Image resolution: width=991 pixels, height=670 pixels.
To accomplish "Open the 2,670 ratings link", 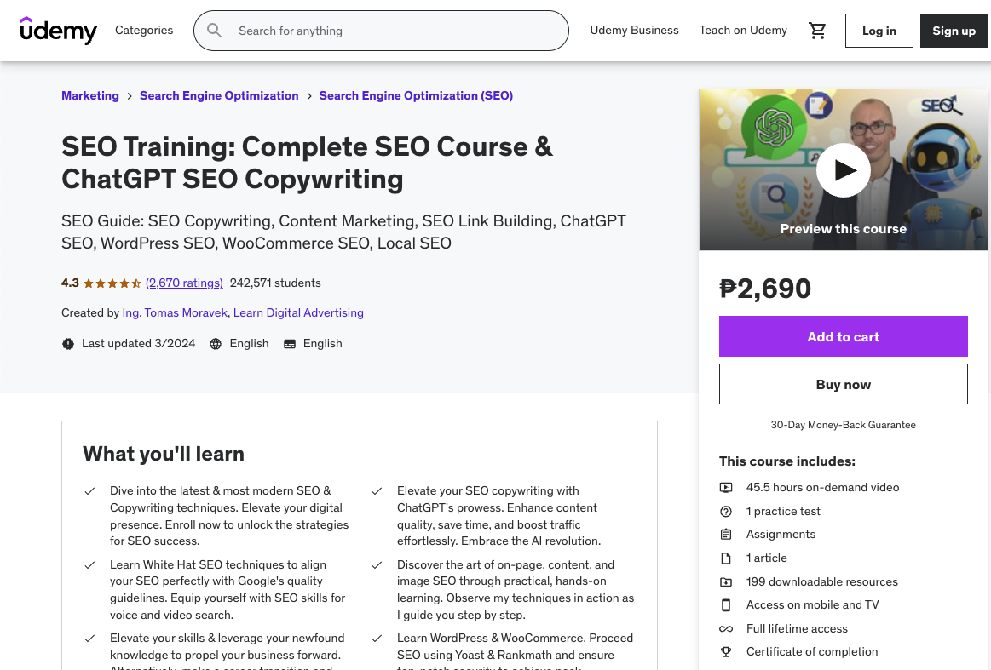I will click(185, 283).
